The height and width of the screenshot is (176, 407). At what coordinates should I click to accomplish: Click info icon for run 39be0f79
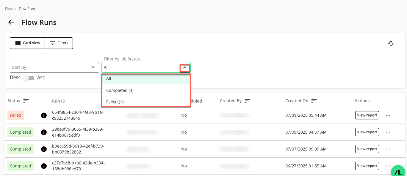(x=44, y=132)
